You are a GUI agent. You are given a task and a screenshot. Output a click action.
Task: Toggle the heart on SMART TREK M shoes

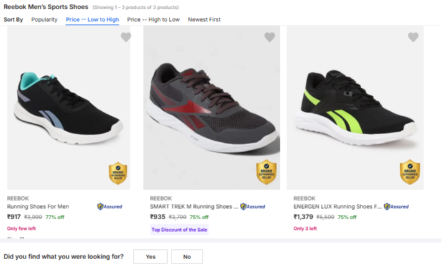[269, 37]
